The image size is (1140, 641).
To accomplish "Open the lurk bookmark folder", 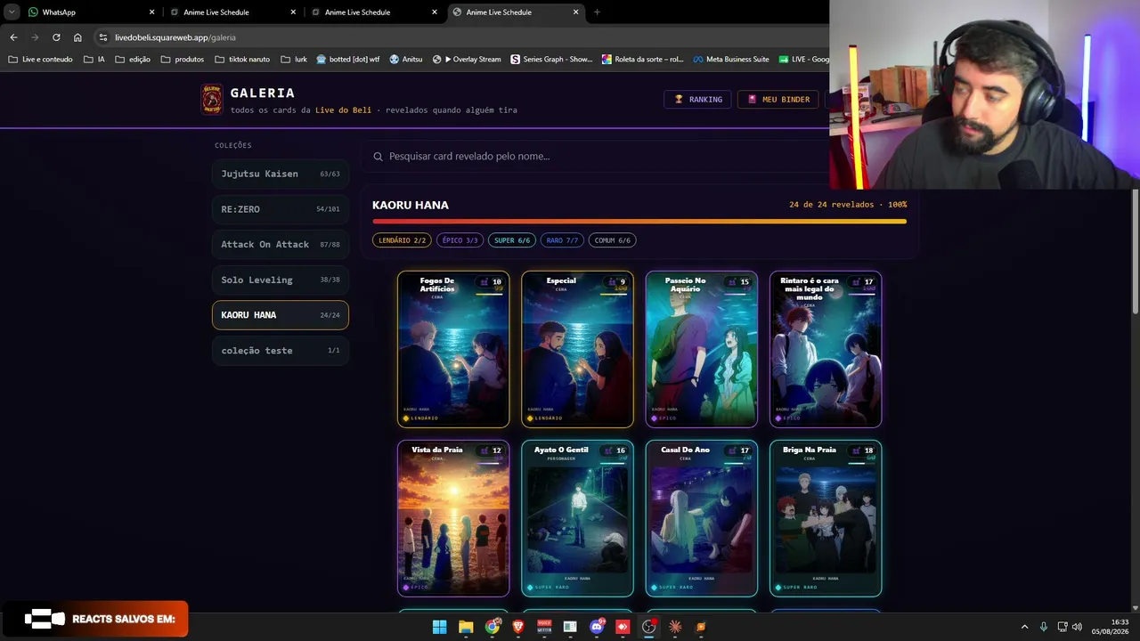I will (294, 60).
